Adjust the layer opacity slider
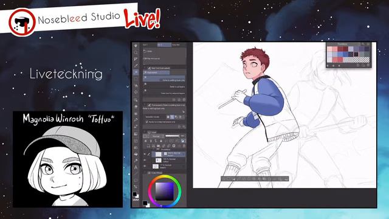The image size is (389, 219). click(172, 136)
